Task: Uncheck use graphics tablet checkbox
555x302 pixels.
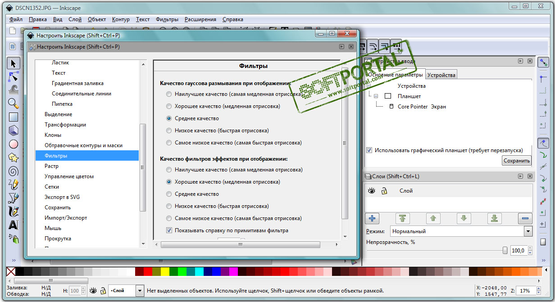Action: [369, 150]
